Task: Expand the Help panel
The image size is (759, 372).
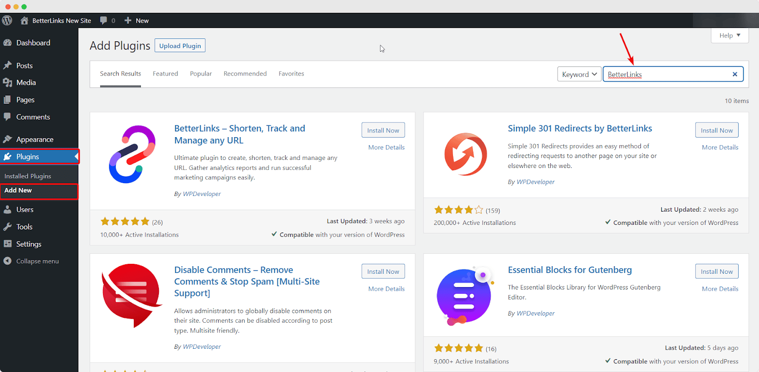Action: coord(730,36)
